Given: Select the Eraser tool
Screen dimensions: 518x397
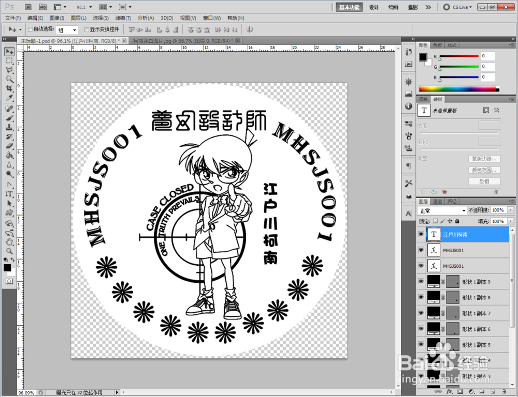Looking at the screenshot, I should pyautogui.click(x=9, y=146).
